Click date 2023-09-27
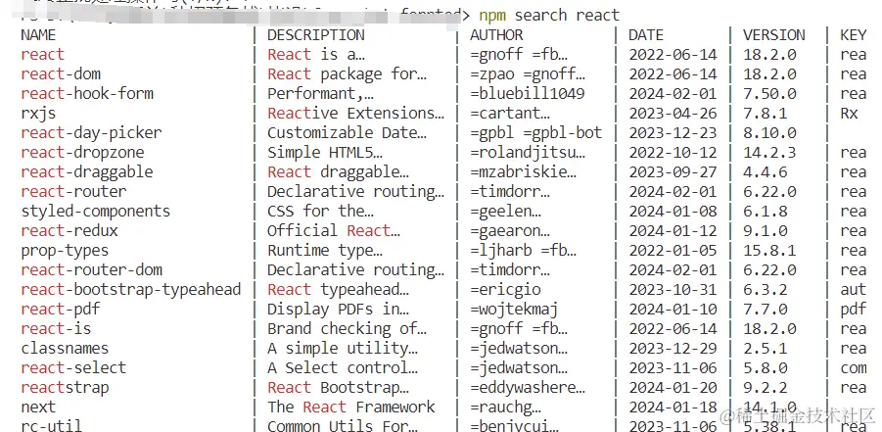Image resolution: width=882 pixels, height=432 pixels. coord(673,171)
